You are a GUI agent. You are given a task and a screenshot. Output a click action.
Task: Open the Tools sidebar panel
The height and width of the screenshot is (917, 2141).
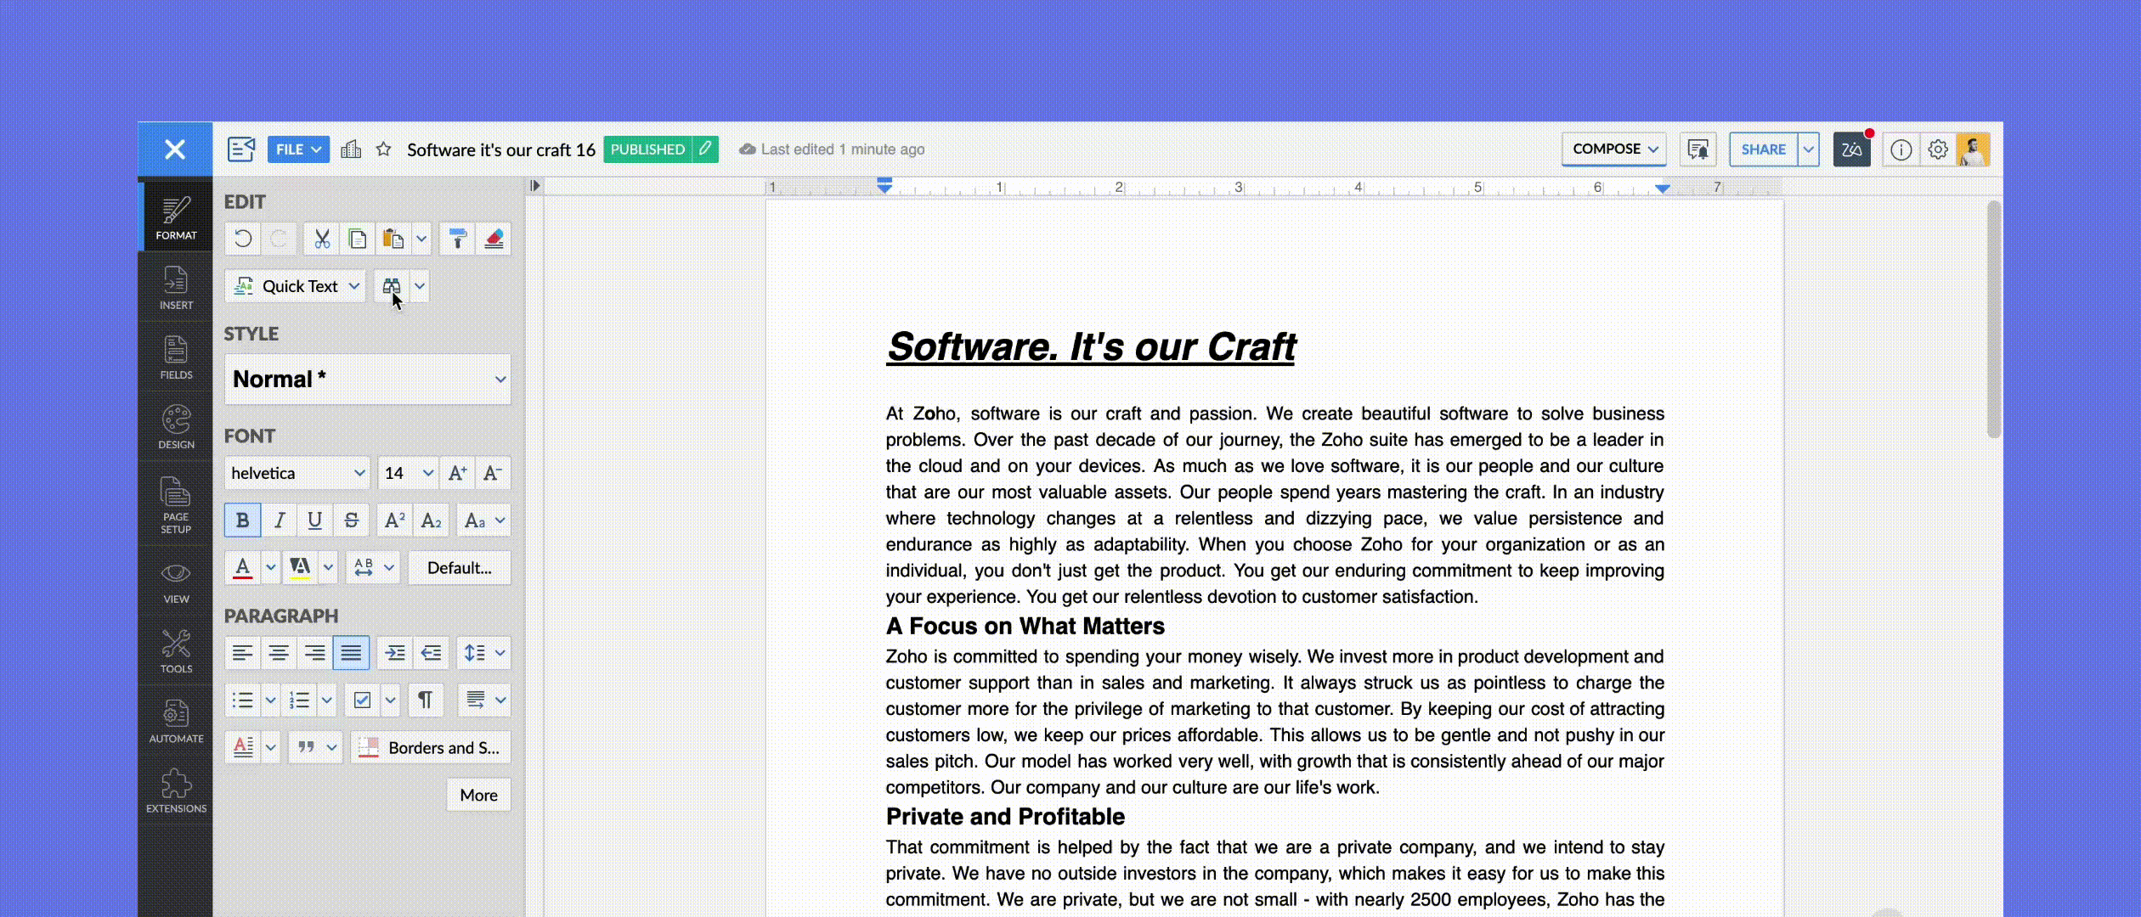point(176,651)
